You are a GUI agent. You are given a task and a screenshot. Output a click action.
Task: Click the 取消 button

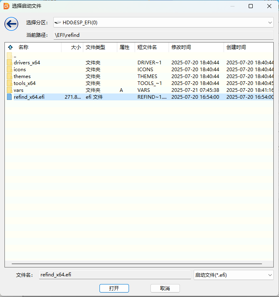coord(165,288)
